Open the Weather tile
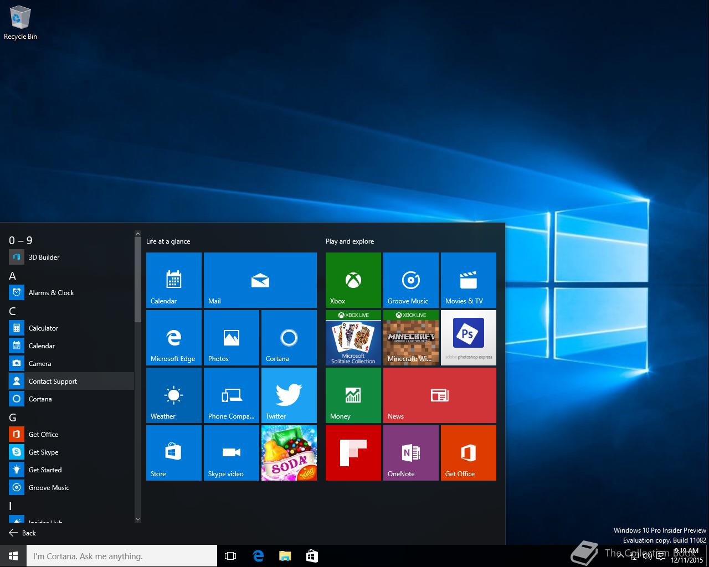The image size is (709, 567). click(x=174, y=395)
